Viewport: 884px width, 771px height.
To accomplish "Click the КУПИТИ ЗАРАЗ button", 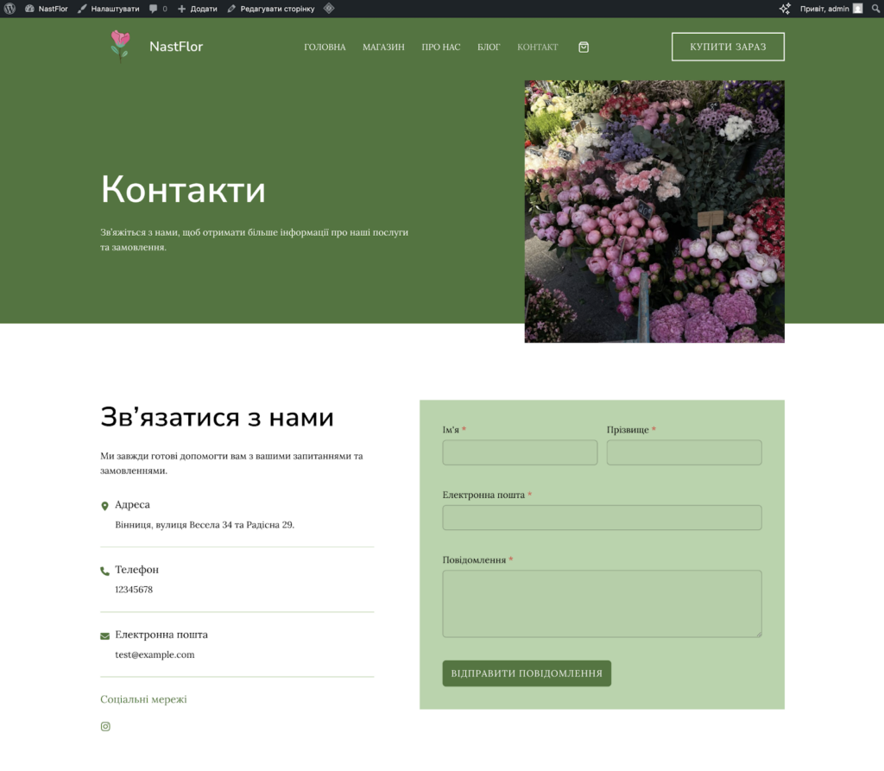I will [728, 47].
